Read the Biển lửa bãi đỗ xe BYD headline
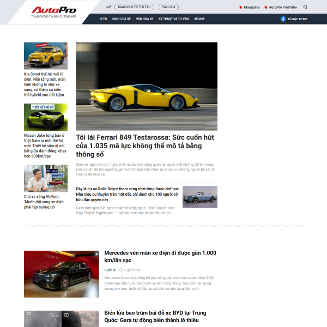 (x=155, y=317)
